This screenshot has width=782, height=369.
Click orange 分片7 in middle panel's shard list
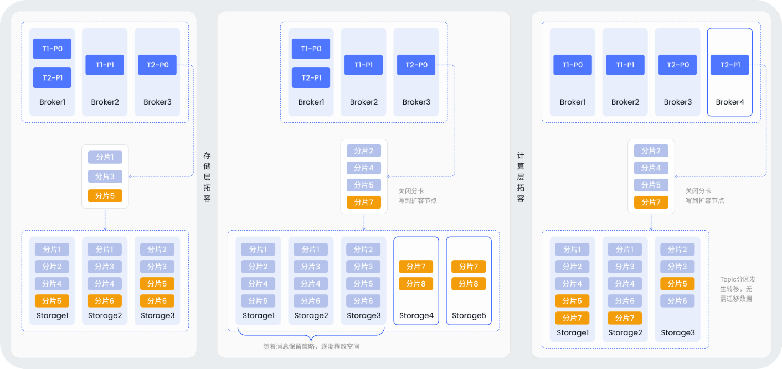(364, 202)
